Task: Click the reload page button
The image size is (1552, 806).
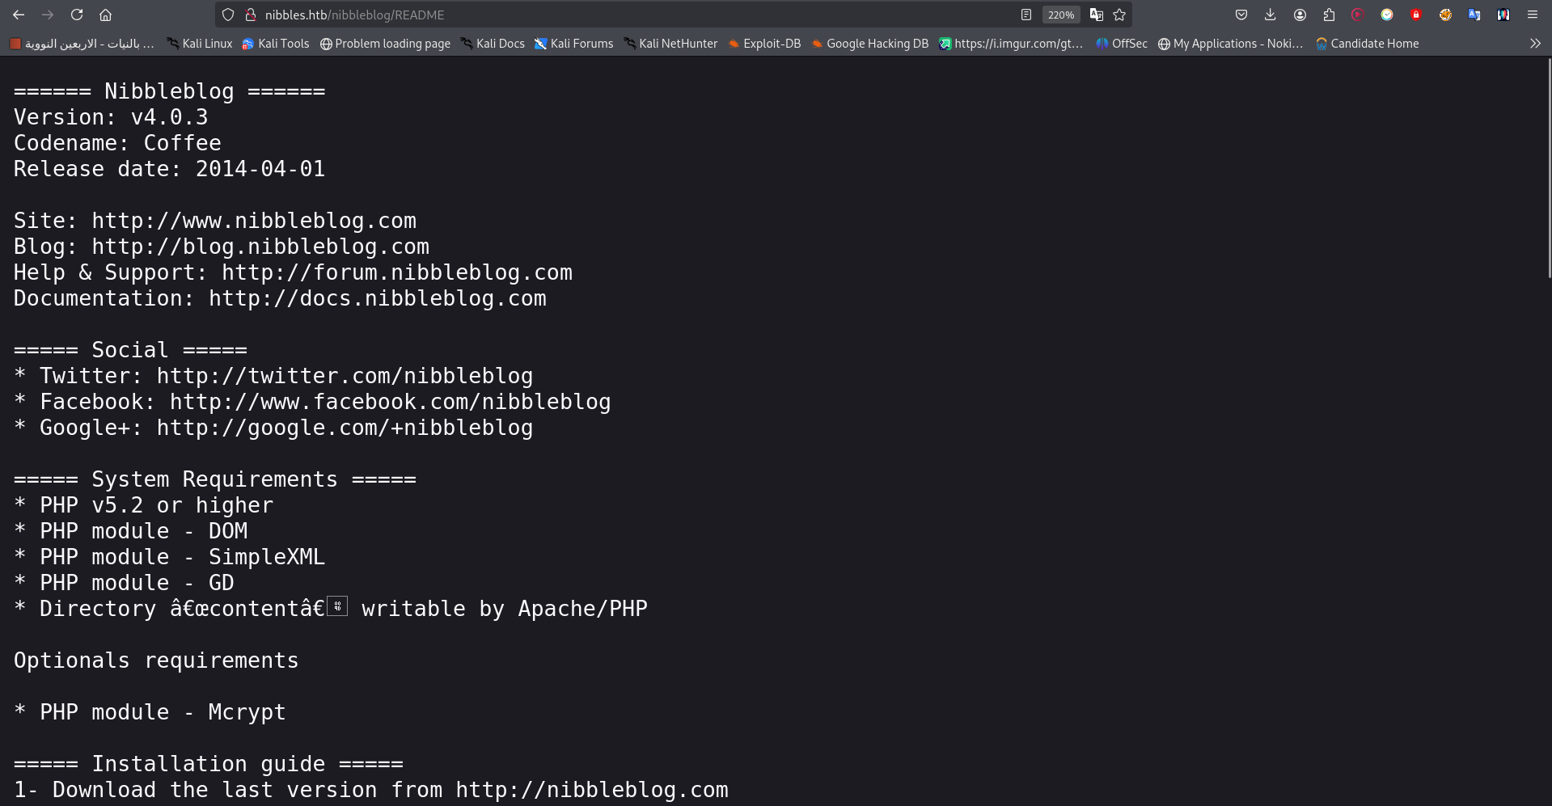Action: (x=77, y=15)
